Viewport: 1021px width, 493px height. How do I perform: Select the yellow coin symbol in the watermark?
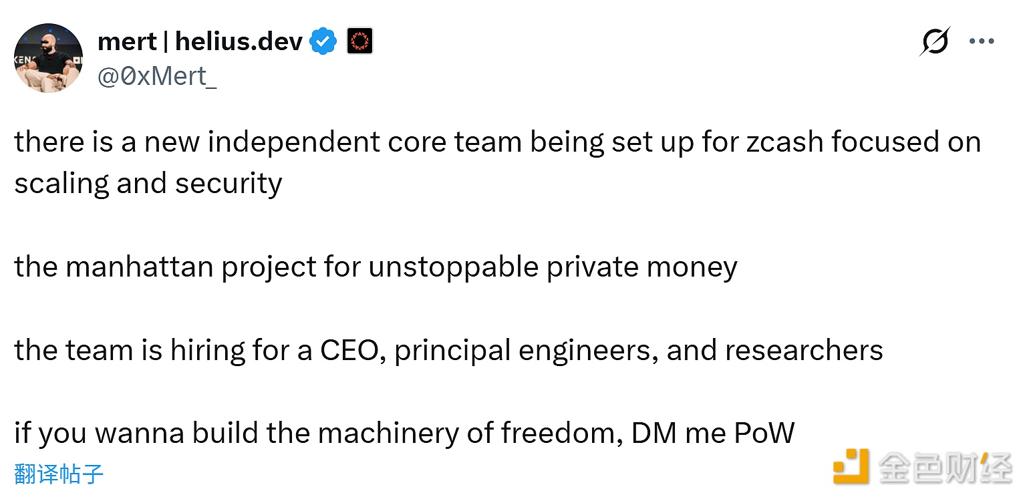click(851, 467)
